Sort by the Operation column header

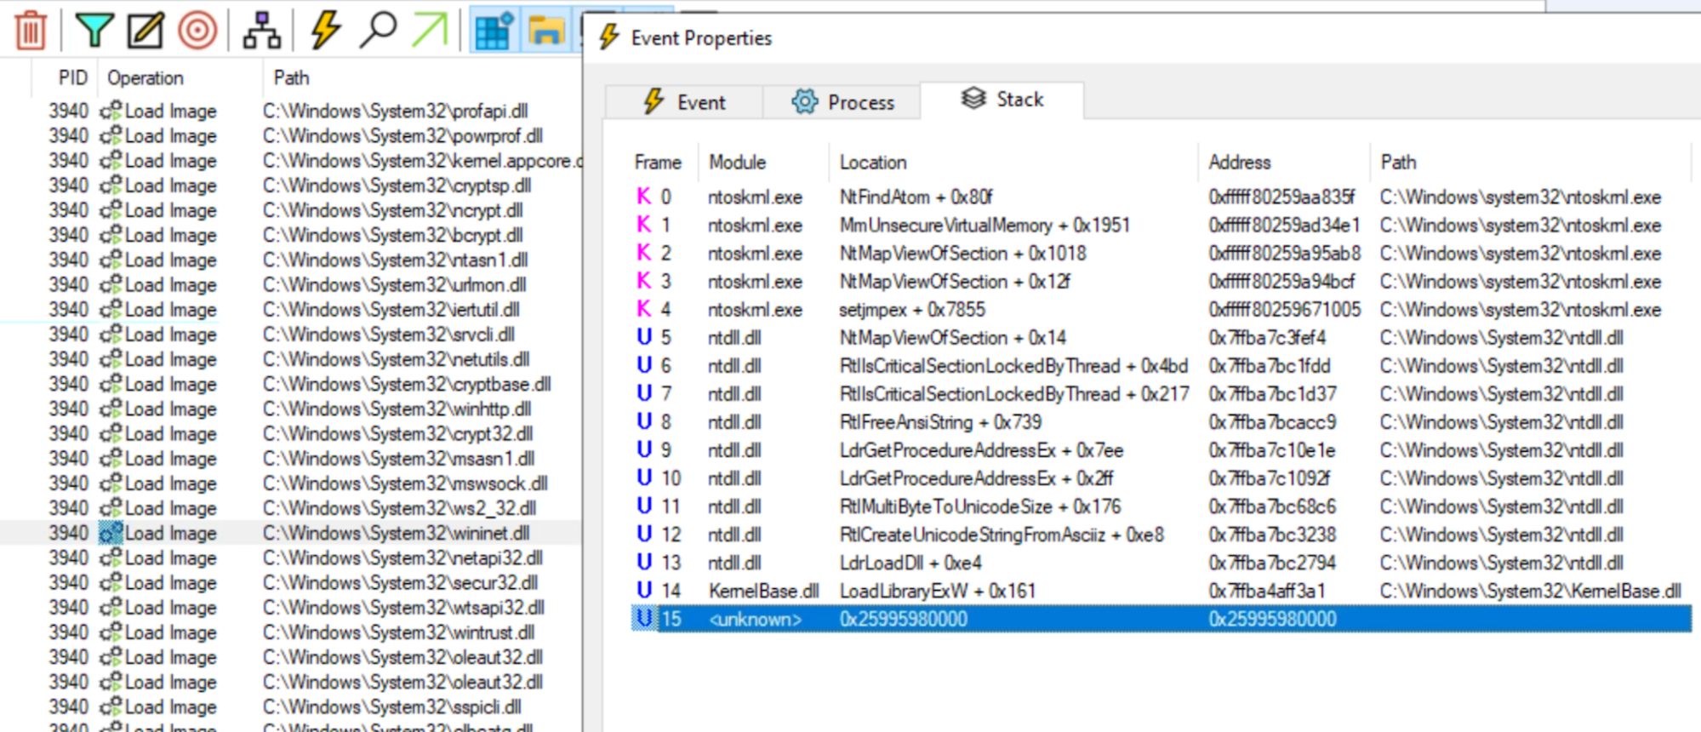pyautogui.click(x=145, y=78)
